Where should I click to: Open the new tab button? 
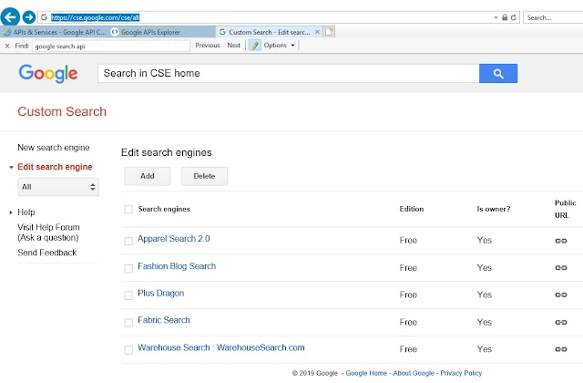(x=329, y=32)
